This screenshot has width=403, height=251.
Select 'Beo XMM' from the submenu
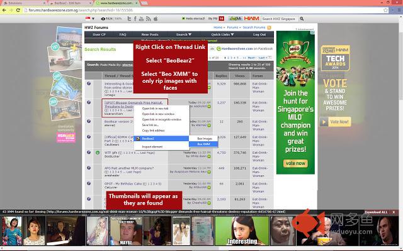203,144
